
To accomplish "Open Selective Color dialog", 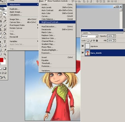I will [57, 38].
